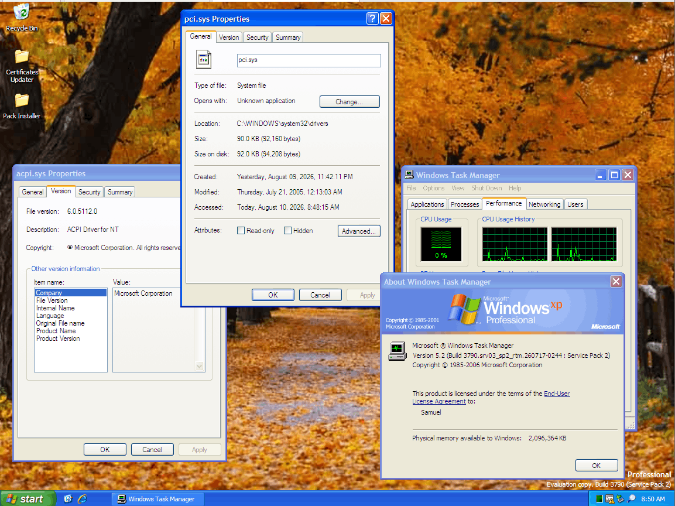
Task: Open the Options menu in Task Manager
Action: [433, 188]
